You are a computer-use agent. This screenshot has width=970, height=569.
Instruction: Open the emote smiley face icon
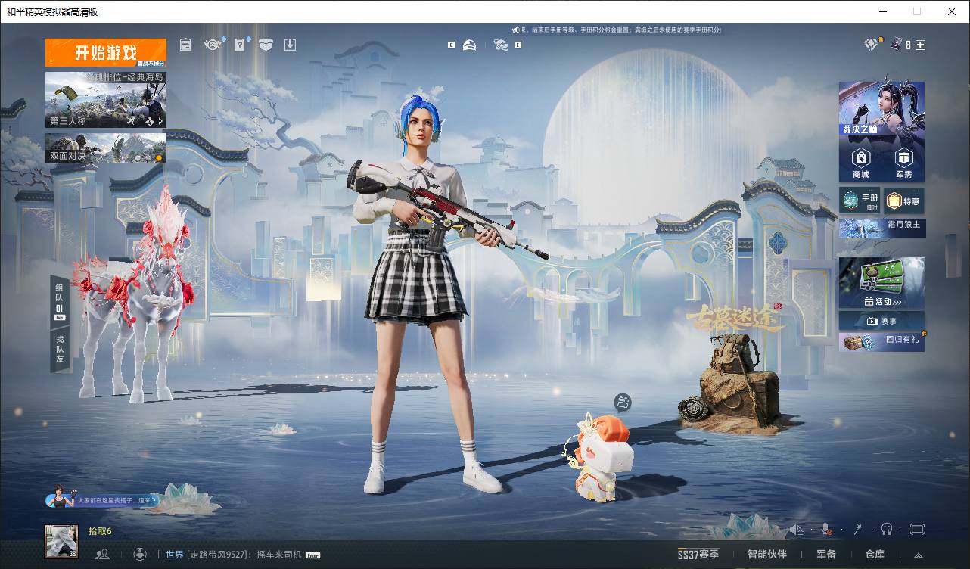[887, 530]
